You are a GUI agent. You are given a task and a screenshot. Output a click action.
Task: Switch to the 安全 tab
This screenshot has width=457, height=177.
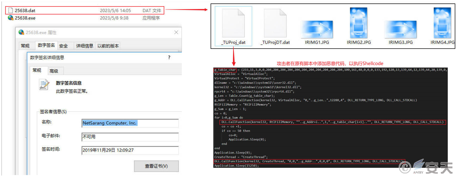pyautogui.click(x=63, y=46)
